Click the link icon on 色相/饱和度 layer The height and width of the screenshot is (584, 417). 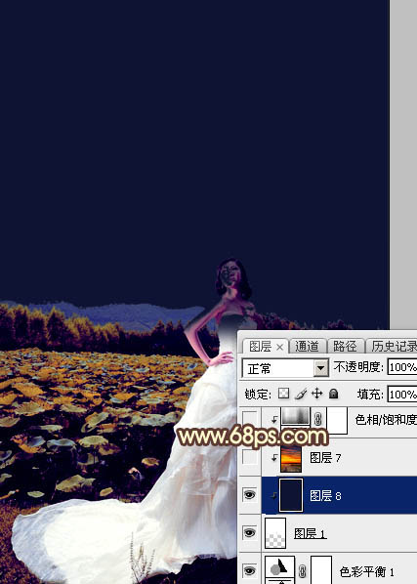[317, 420]
